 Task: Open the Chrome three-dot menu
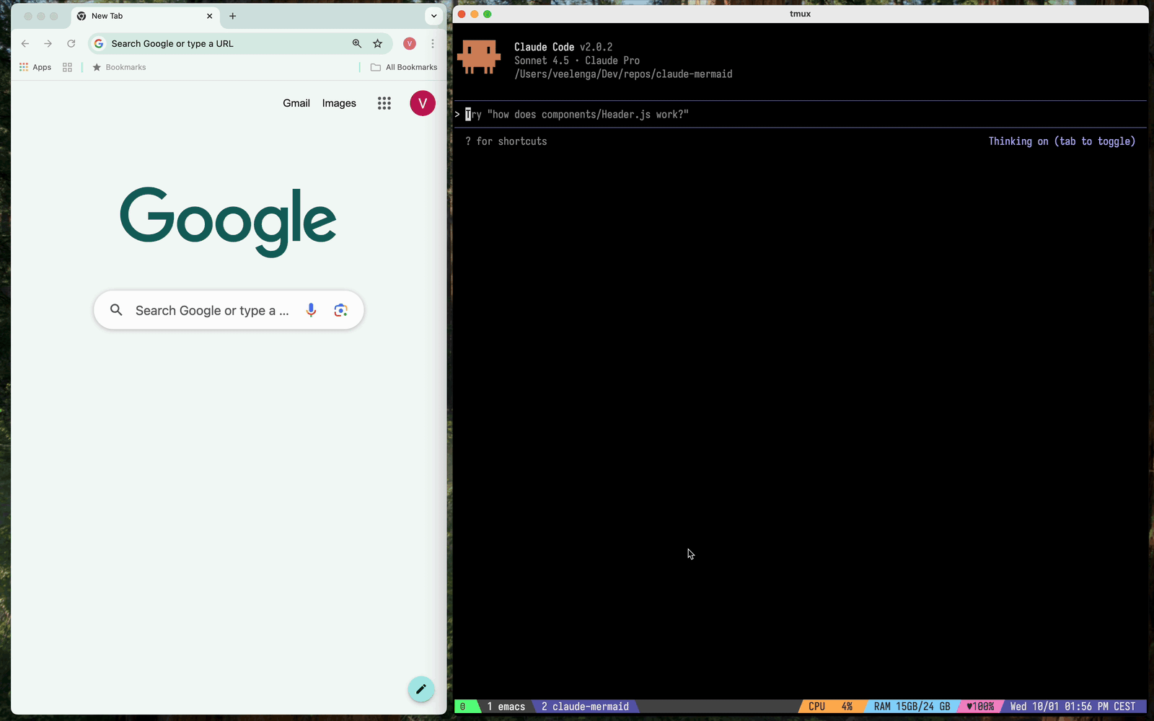coord(432,43)
